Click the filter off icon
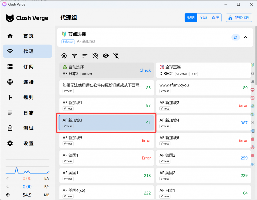This screenshot has height=200, width=257. click(116, 56)
